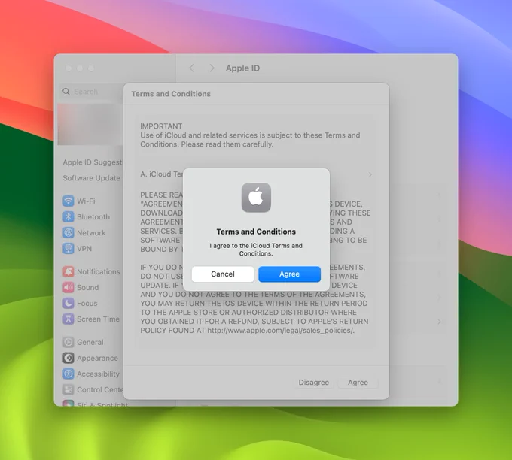Viewport: 512px width, 460px height.
Task: Select the Focus moon icon
Action: coord(69,303)
